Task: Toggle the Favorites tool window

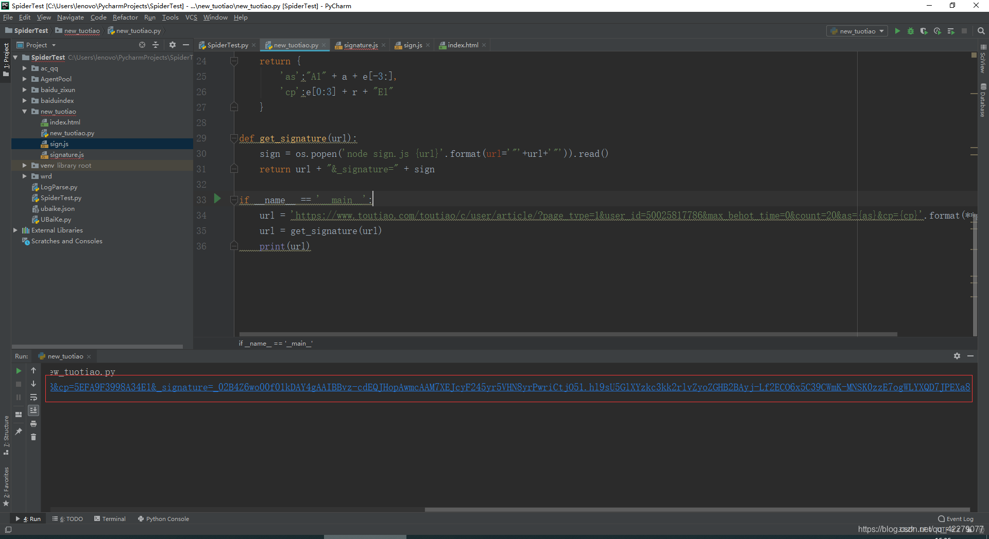Action: click(x=6, y=487)
